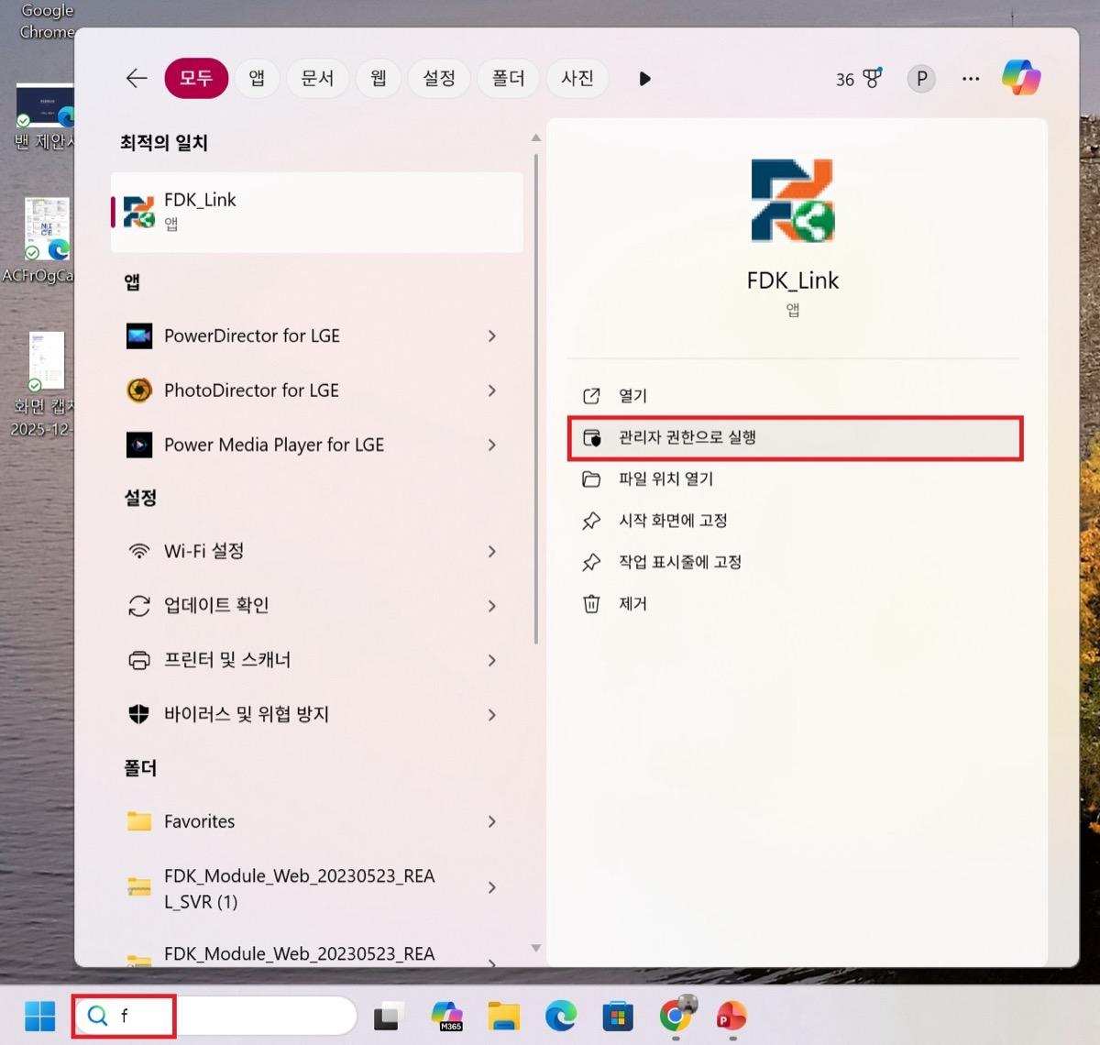Open PowerDirector for LGE from the app results
This screenshot has height=1045, width=1100.
point(251,335)
